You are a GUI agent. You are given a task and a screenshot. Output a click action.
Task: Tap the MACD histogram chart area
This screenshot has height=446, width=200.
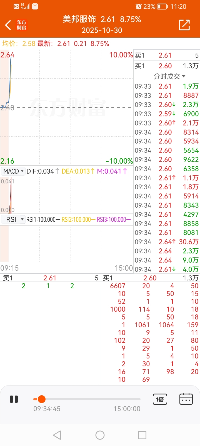67,195
